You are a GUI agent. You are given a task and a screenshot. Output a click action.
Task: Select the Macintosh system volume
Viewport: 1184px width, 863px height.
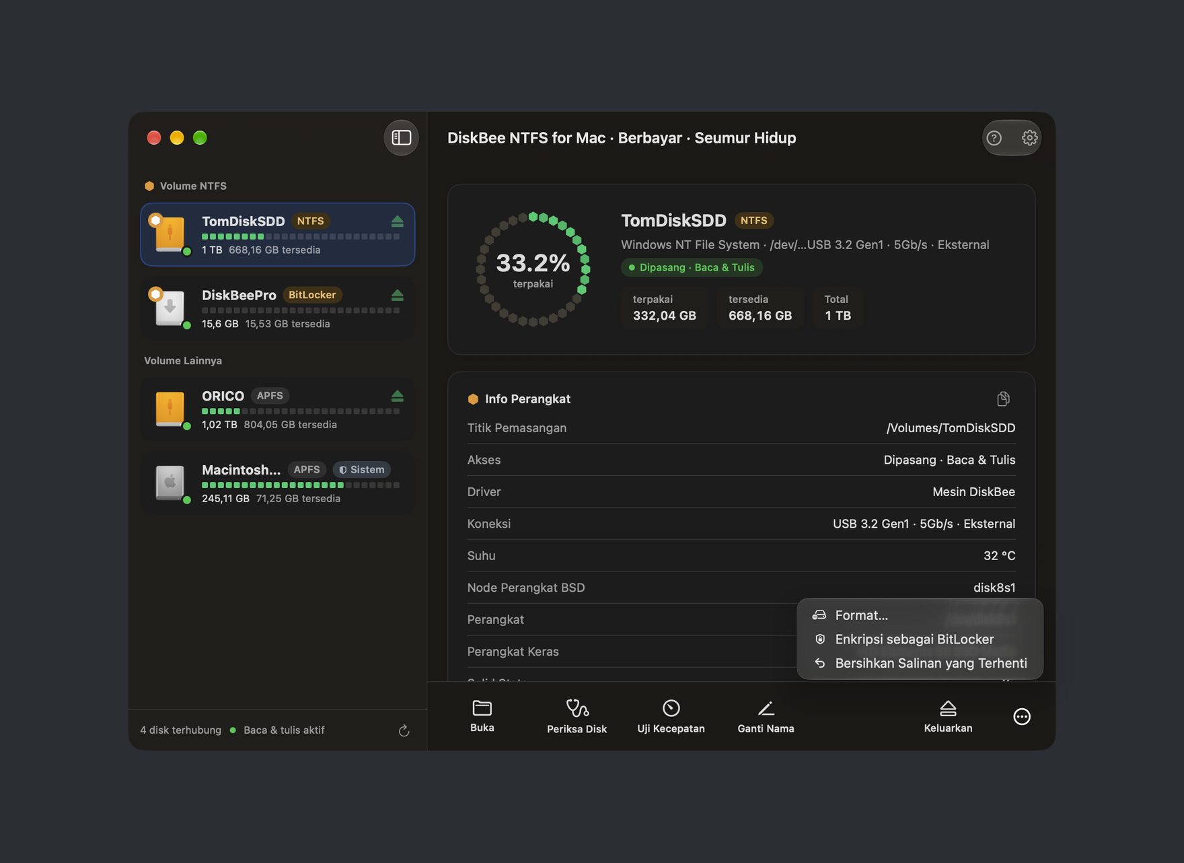click(277, 483)
